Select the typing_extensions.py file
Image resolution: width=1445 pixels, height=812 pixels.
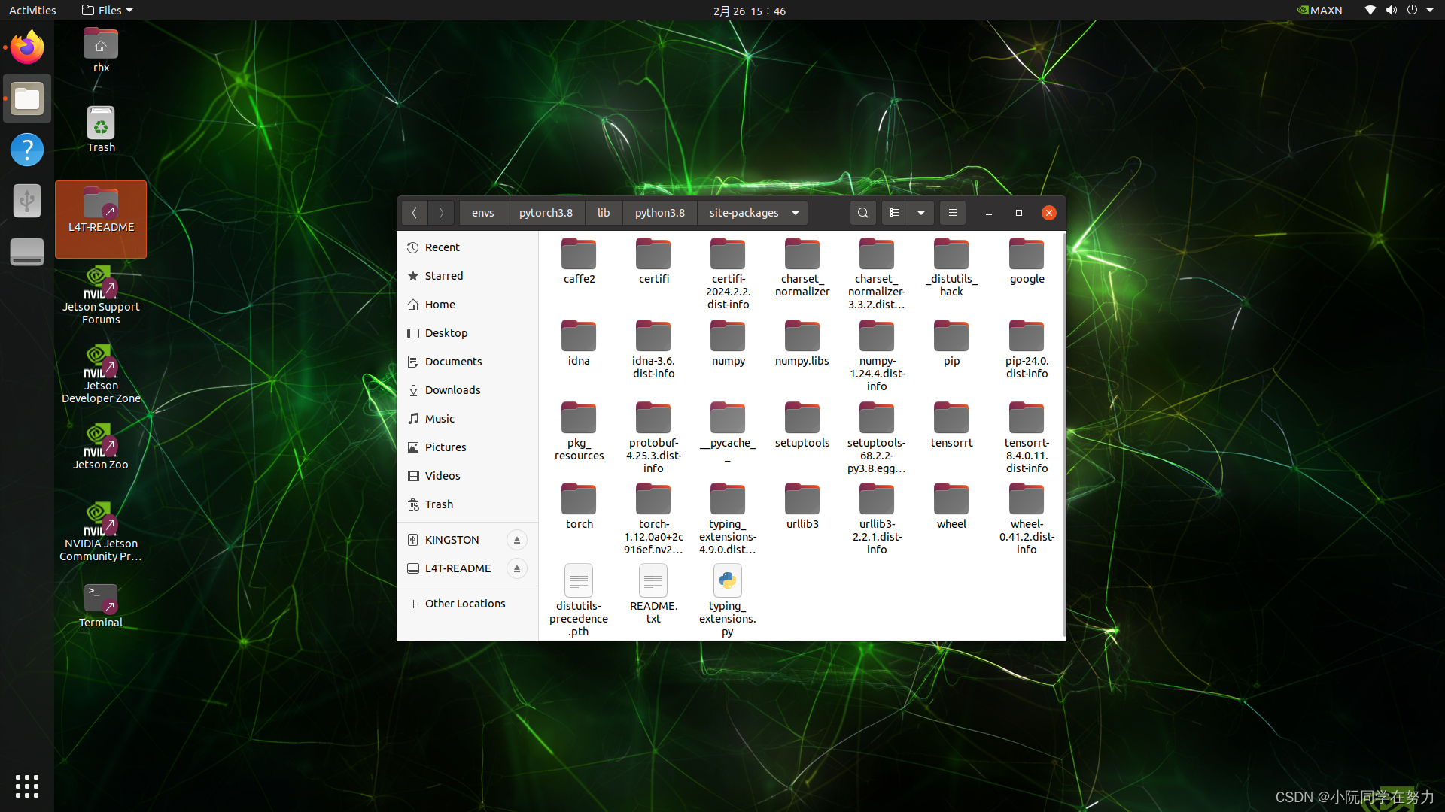tap(728, 600)
